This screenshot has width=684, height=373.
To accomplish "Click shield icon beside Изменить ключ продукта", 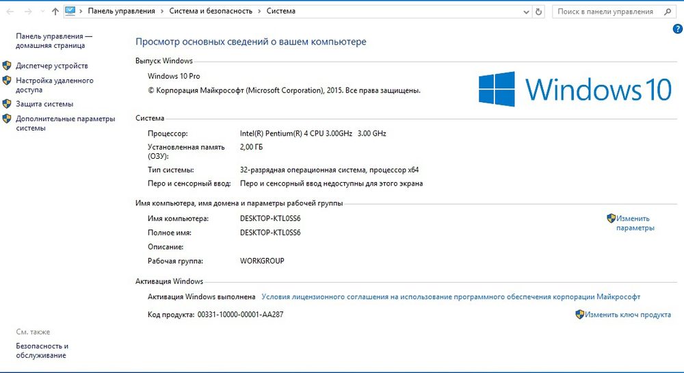I will pos(580,315).
